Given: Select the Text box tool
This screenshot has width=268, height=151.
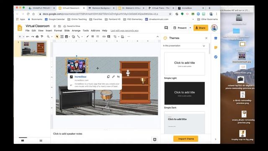Looking at the screenshot, I should point(62,36).
